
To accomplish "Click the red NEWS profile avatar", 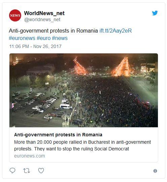I will tap(15, 15).
